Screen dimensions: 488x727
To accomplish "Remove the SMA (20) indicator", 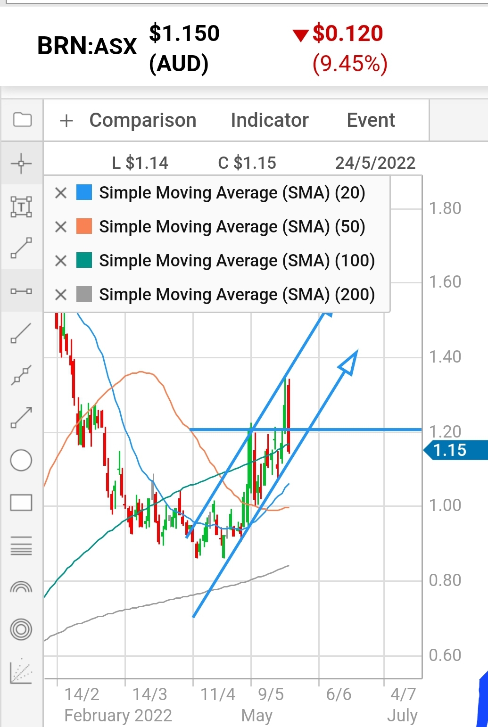I will (x=61, y=193).
